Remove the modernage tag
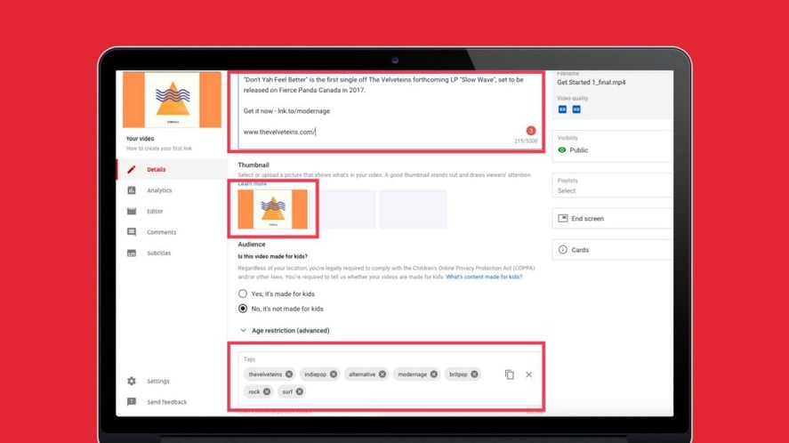This screenshot has width=789, height=443. [434, 375]
